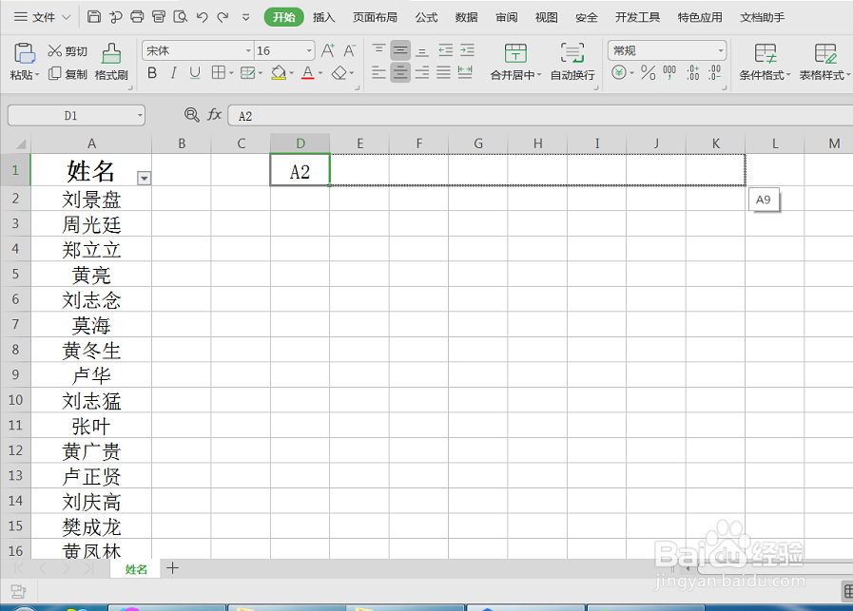Click the Save icon in quick access toolbar
853x611 pixels.
pyautogui.click(x=93, y=17)
